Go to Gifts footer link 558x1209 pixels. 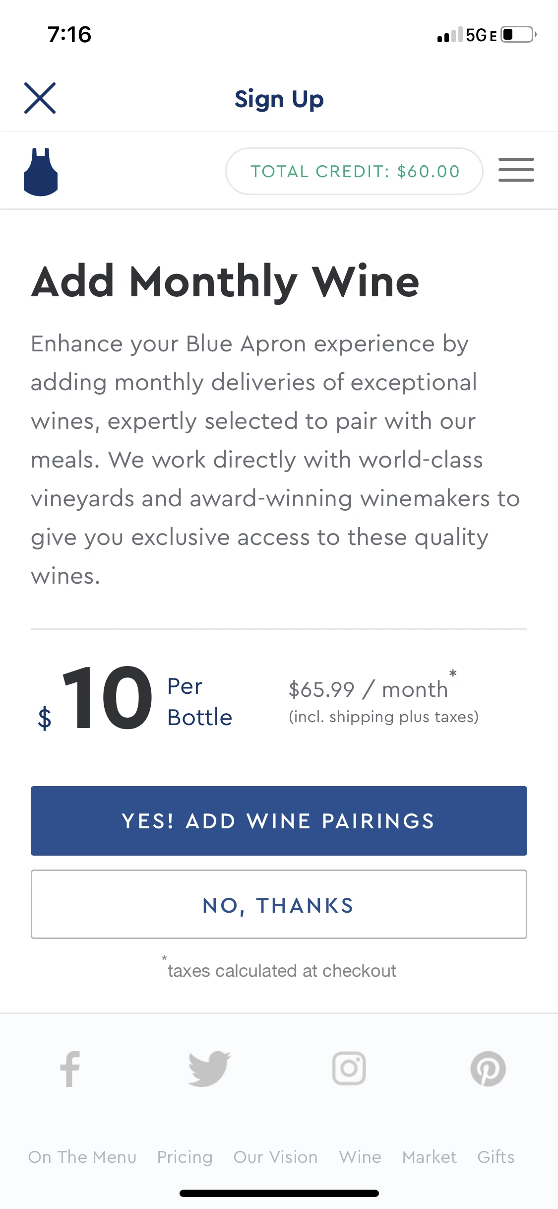(x=496, y=1157)
